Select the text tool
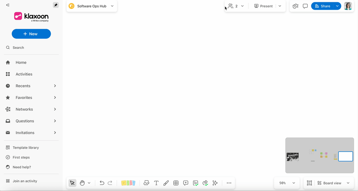358x191 pixels. coord(156,183)
